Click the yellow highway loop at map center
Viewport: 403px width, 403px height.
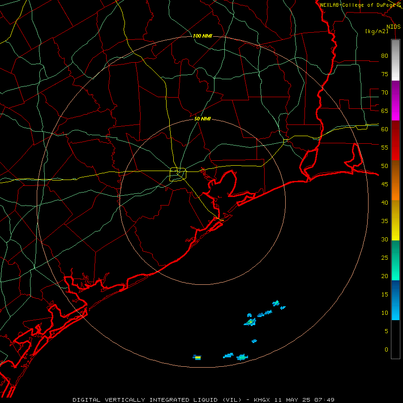point(178,174)
